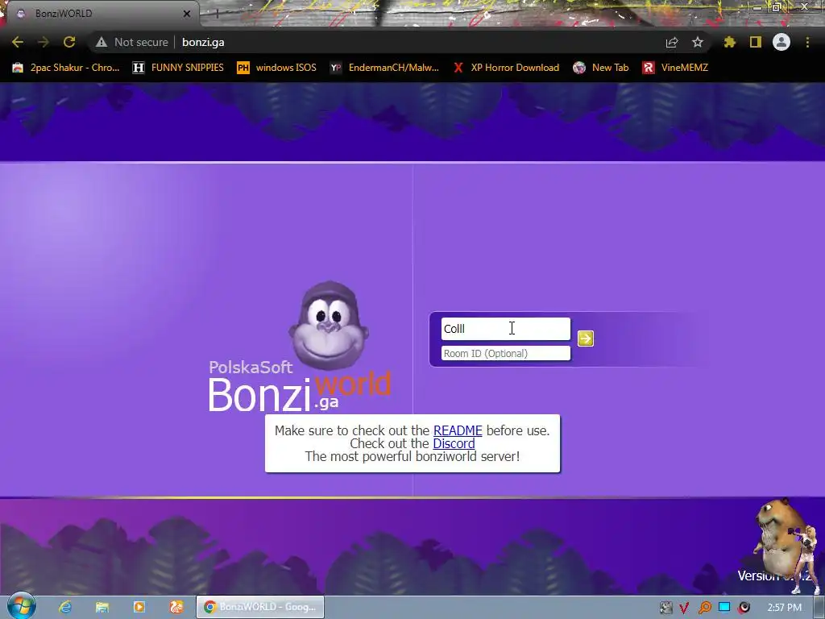Open the Chrome profile avatar
This screenshot has height=619, width=825.
[x=781, y=42]
